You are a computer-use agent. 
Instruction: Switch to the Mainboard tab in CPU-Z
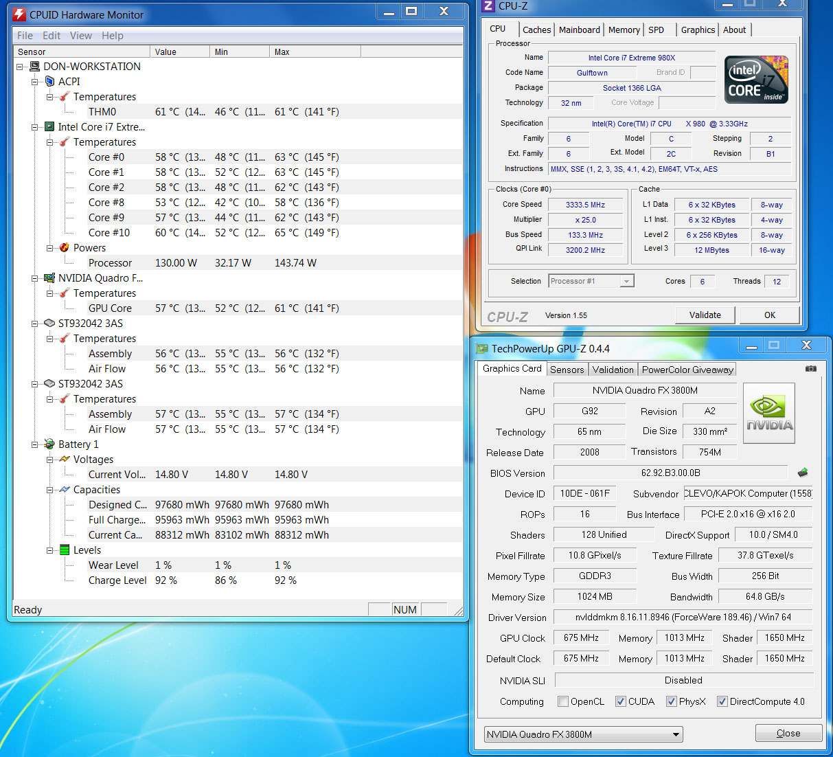[579, 30]
